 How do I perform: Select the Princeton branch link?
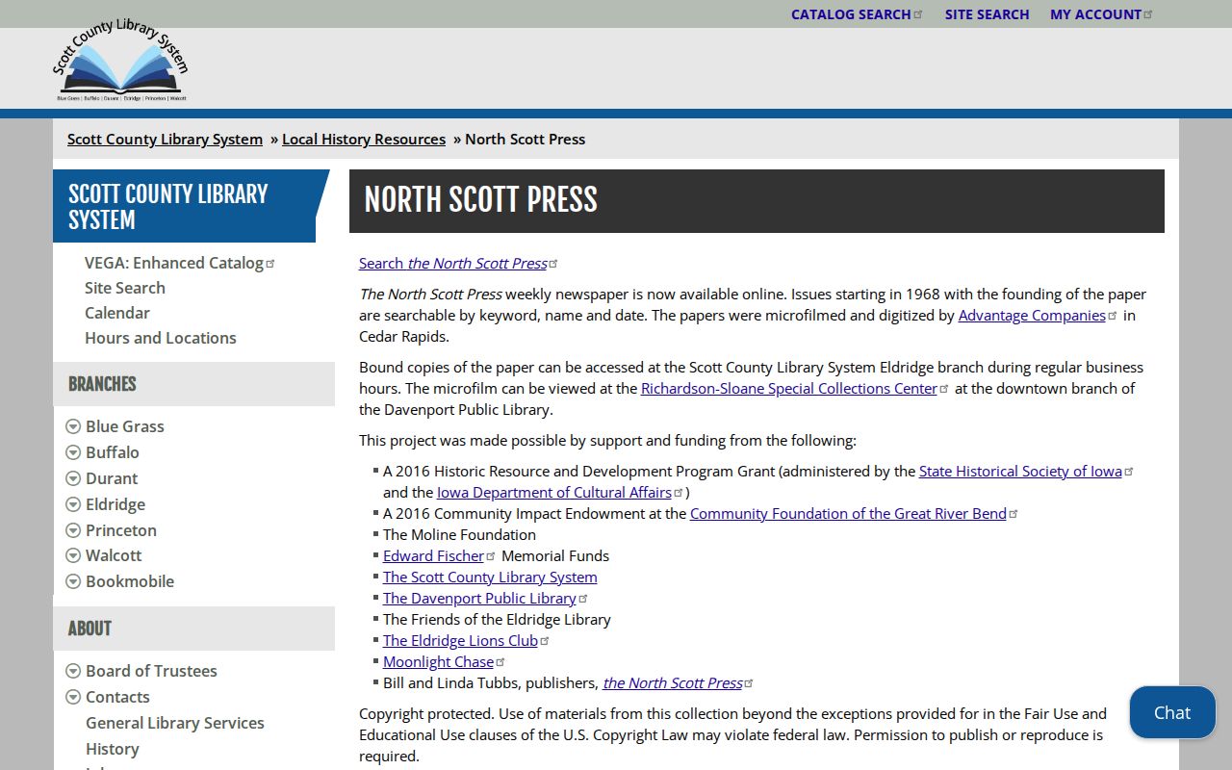point(121,530)
